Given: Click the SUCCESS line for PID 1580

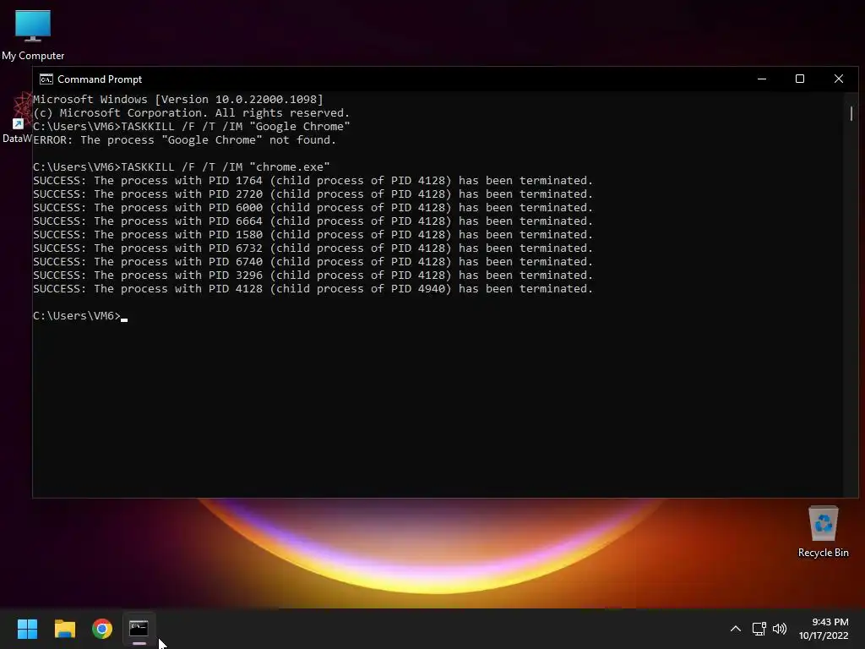Looking at the screenshot, I should tap(313, 235).
